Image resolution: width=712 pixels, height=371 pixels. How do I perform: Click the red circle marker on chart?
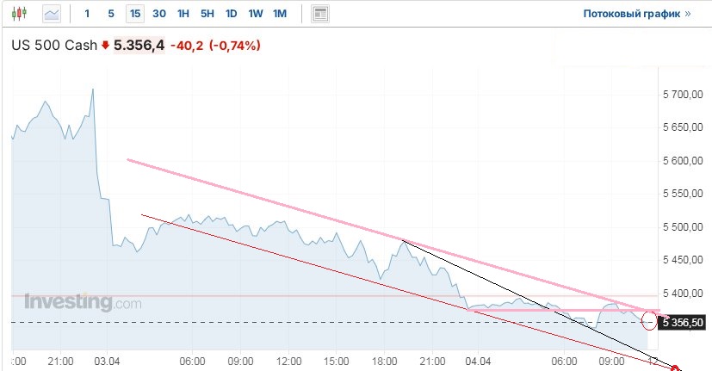tap(650, 321)
